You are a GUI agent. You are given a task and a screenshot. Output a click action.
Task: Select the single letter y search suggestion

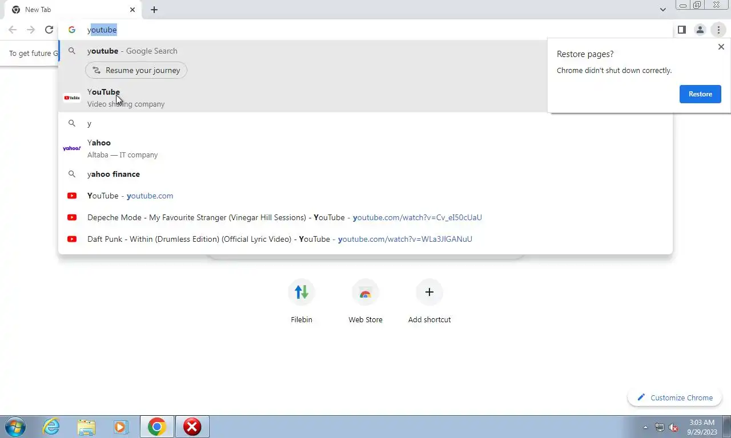tap(365, 123)
